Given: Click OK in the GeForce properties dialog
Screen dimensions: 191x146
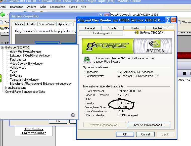Looking at the screenshot, I should tap(125, 134).
